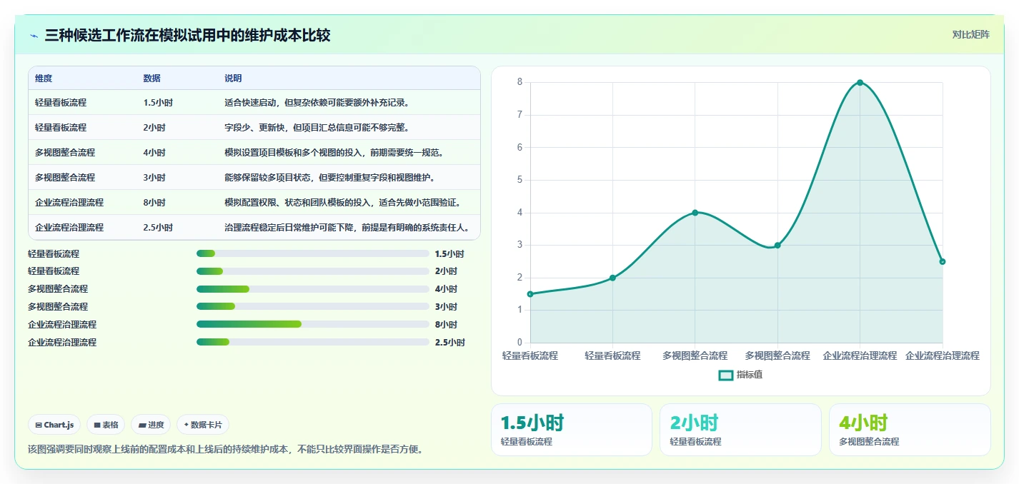This screenshot has height=484, width=1019.
Task: Click the 3小时 progress bar for 多视图整合流程
Action: (x=313, y=306)
